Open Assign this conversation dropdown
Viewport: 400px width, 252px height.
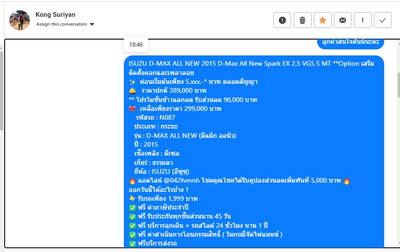pos(65,24)
